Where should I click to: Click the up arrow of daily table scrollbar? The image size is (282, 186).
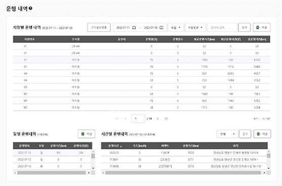coord(93,151)
